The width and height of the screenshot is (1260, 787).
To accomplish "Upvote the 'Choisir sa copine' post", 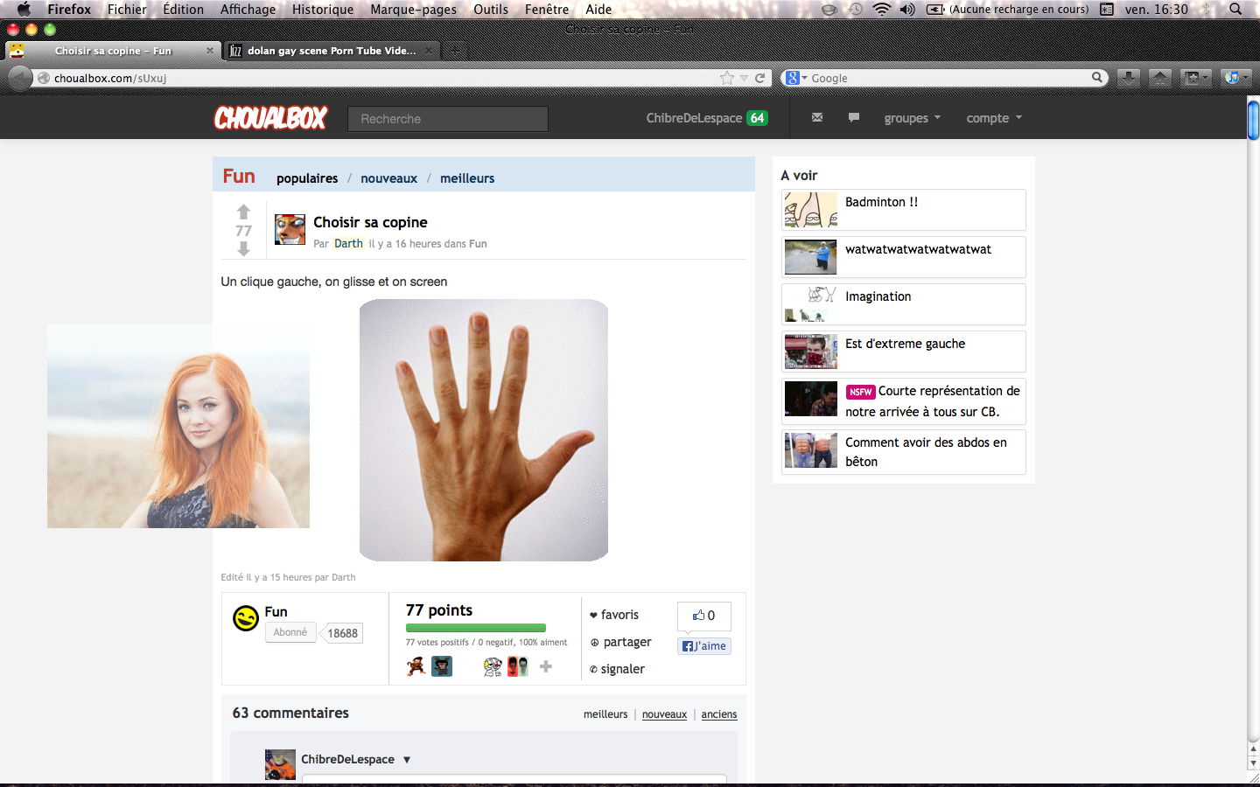I will click(x=243, y=212).
